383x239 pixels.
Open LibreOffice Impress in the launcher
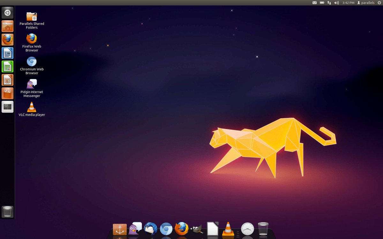(x=8, y=80)
